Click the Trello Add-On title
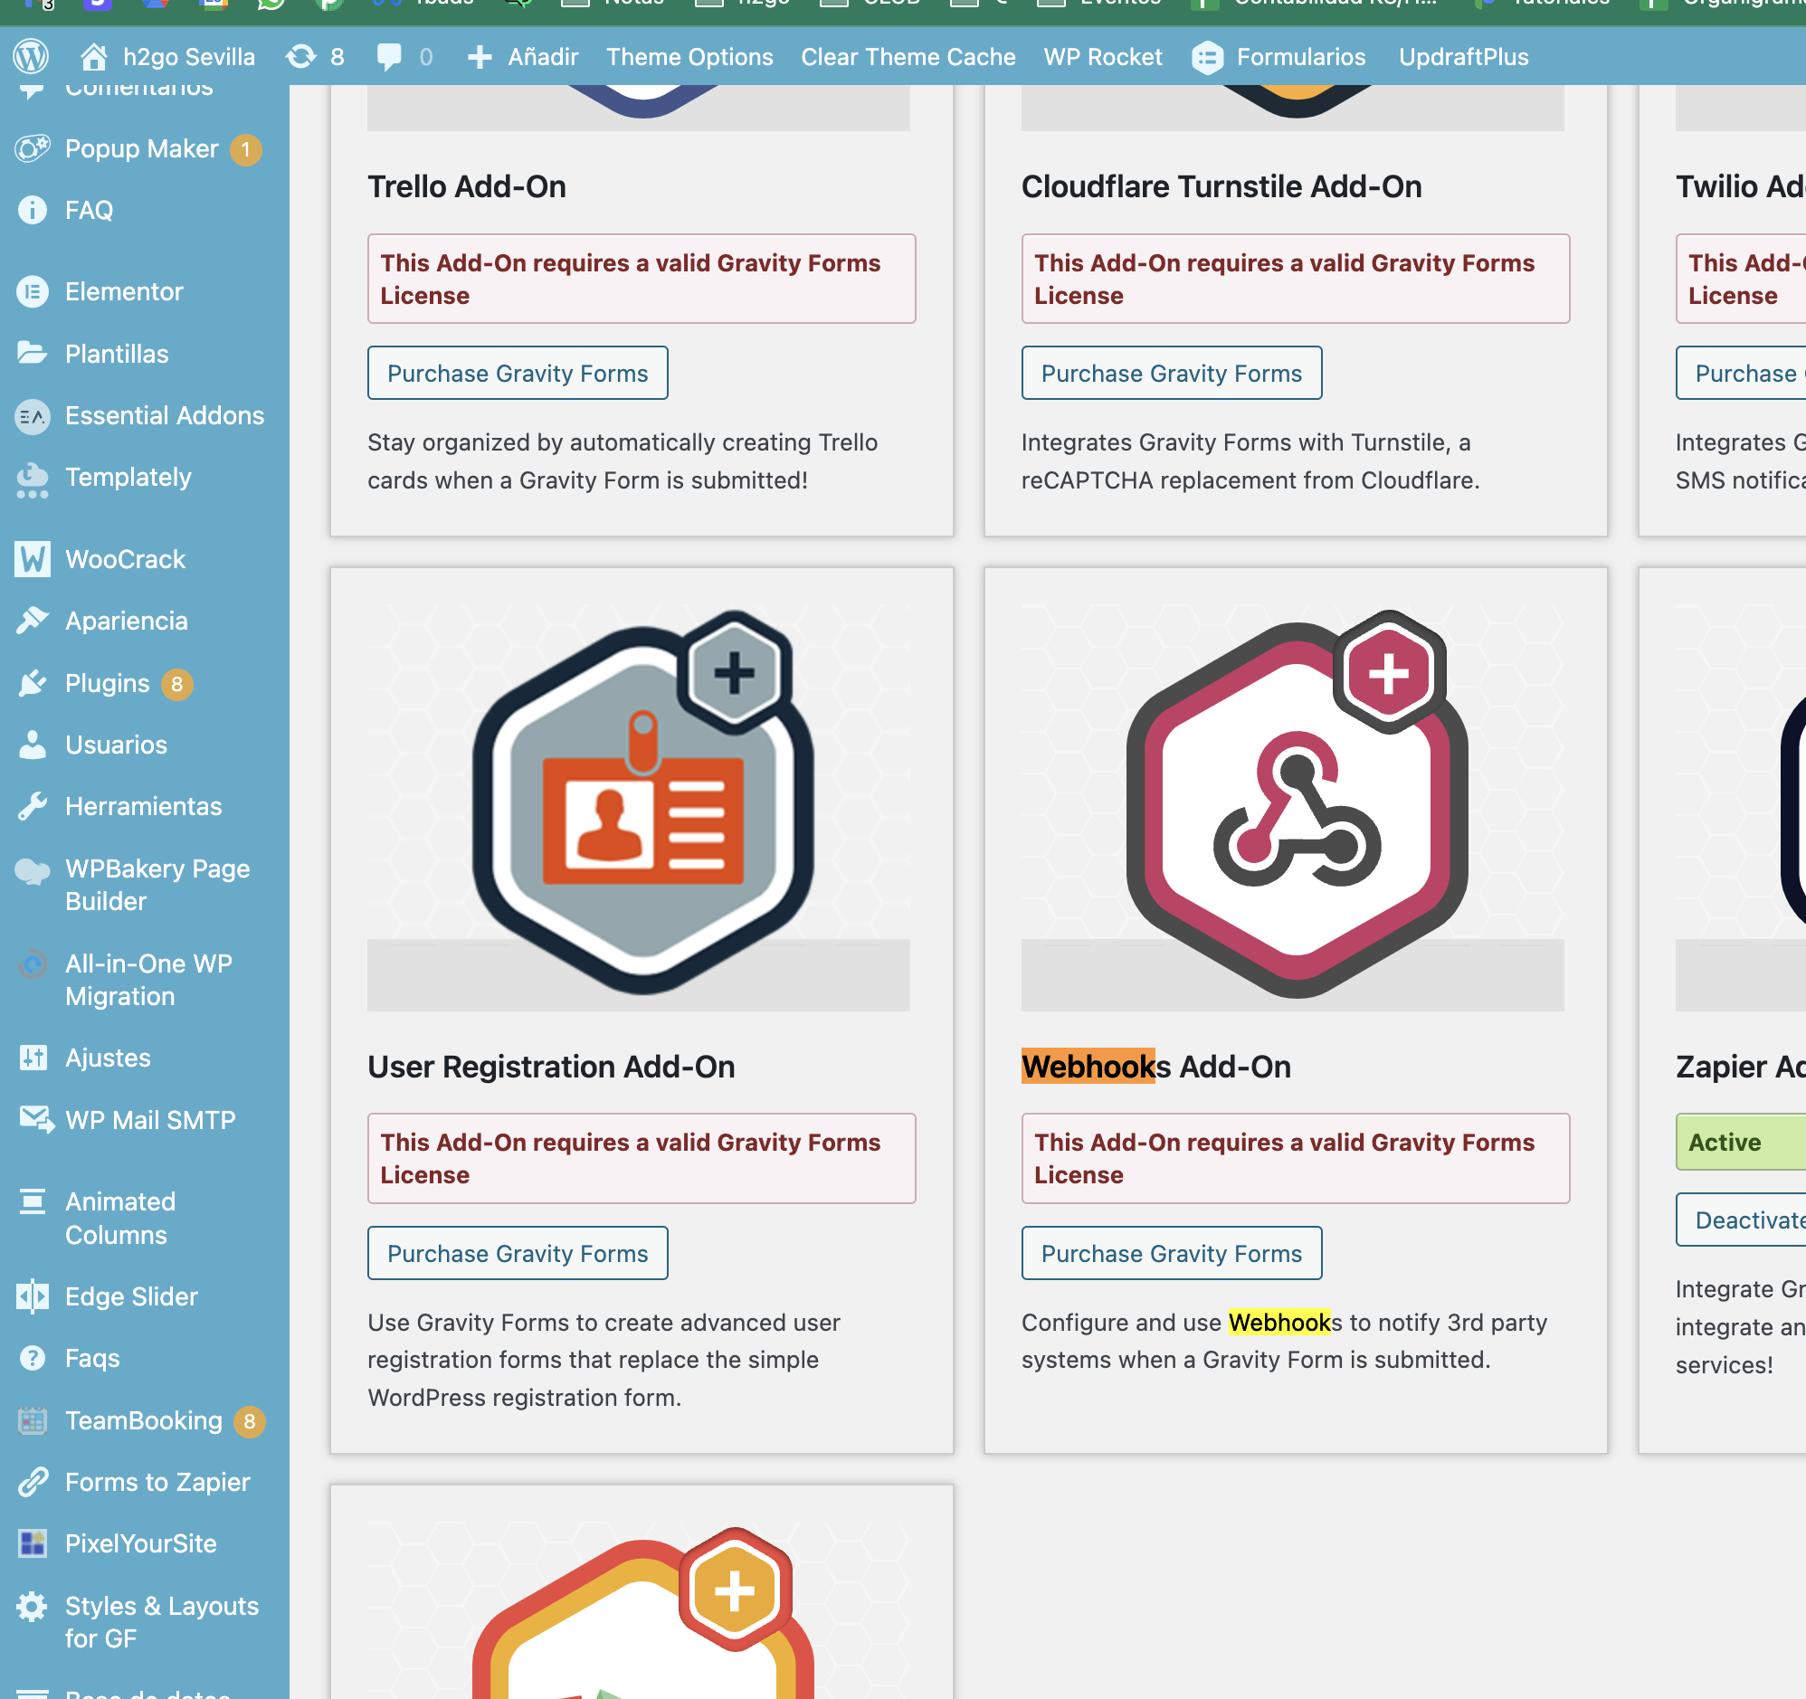1806x1699 pixels. coord(467,187)
